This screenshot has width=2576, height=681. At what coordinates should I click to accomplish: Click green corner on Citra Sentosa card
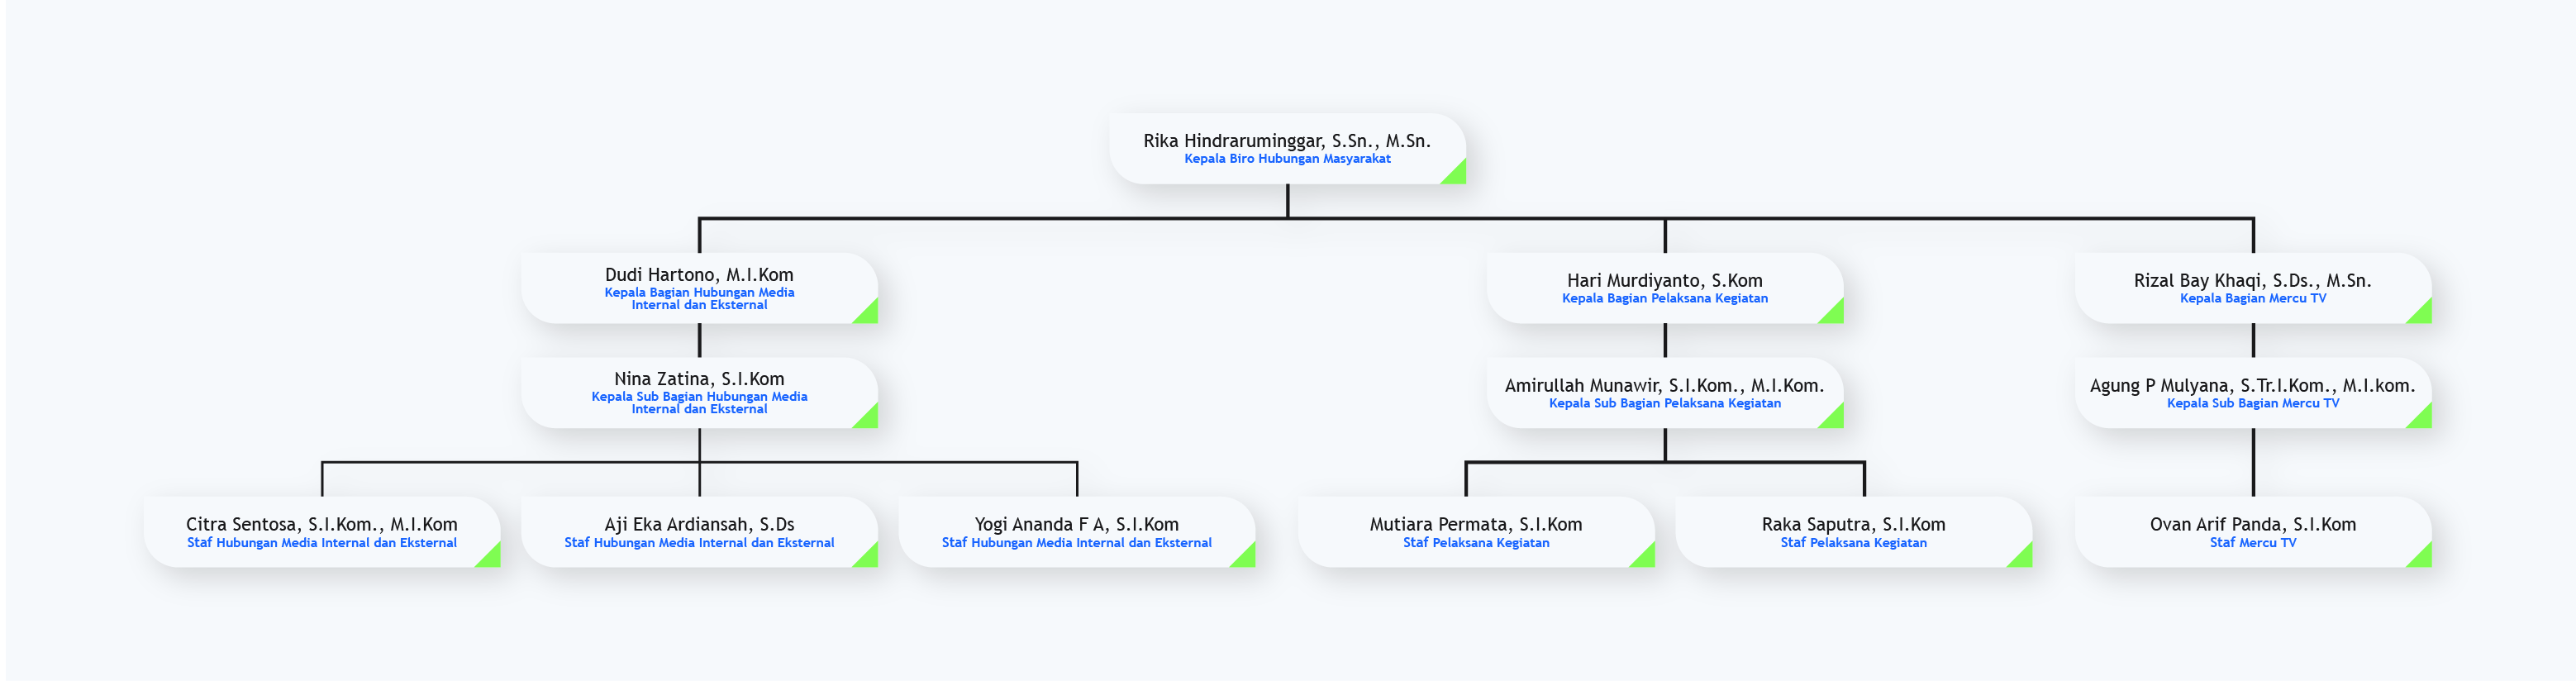490,557
